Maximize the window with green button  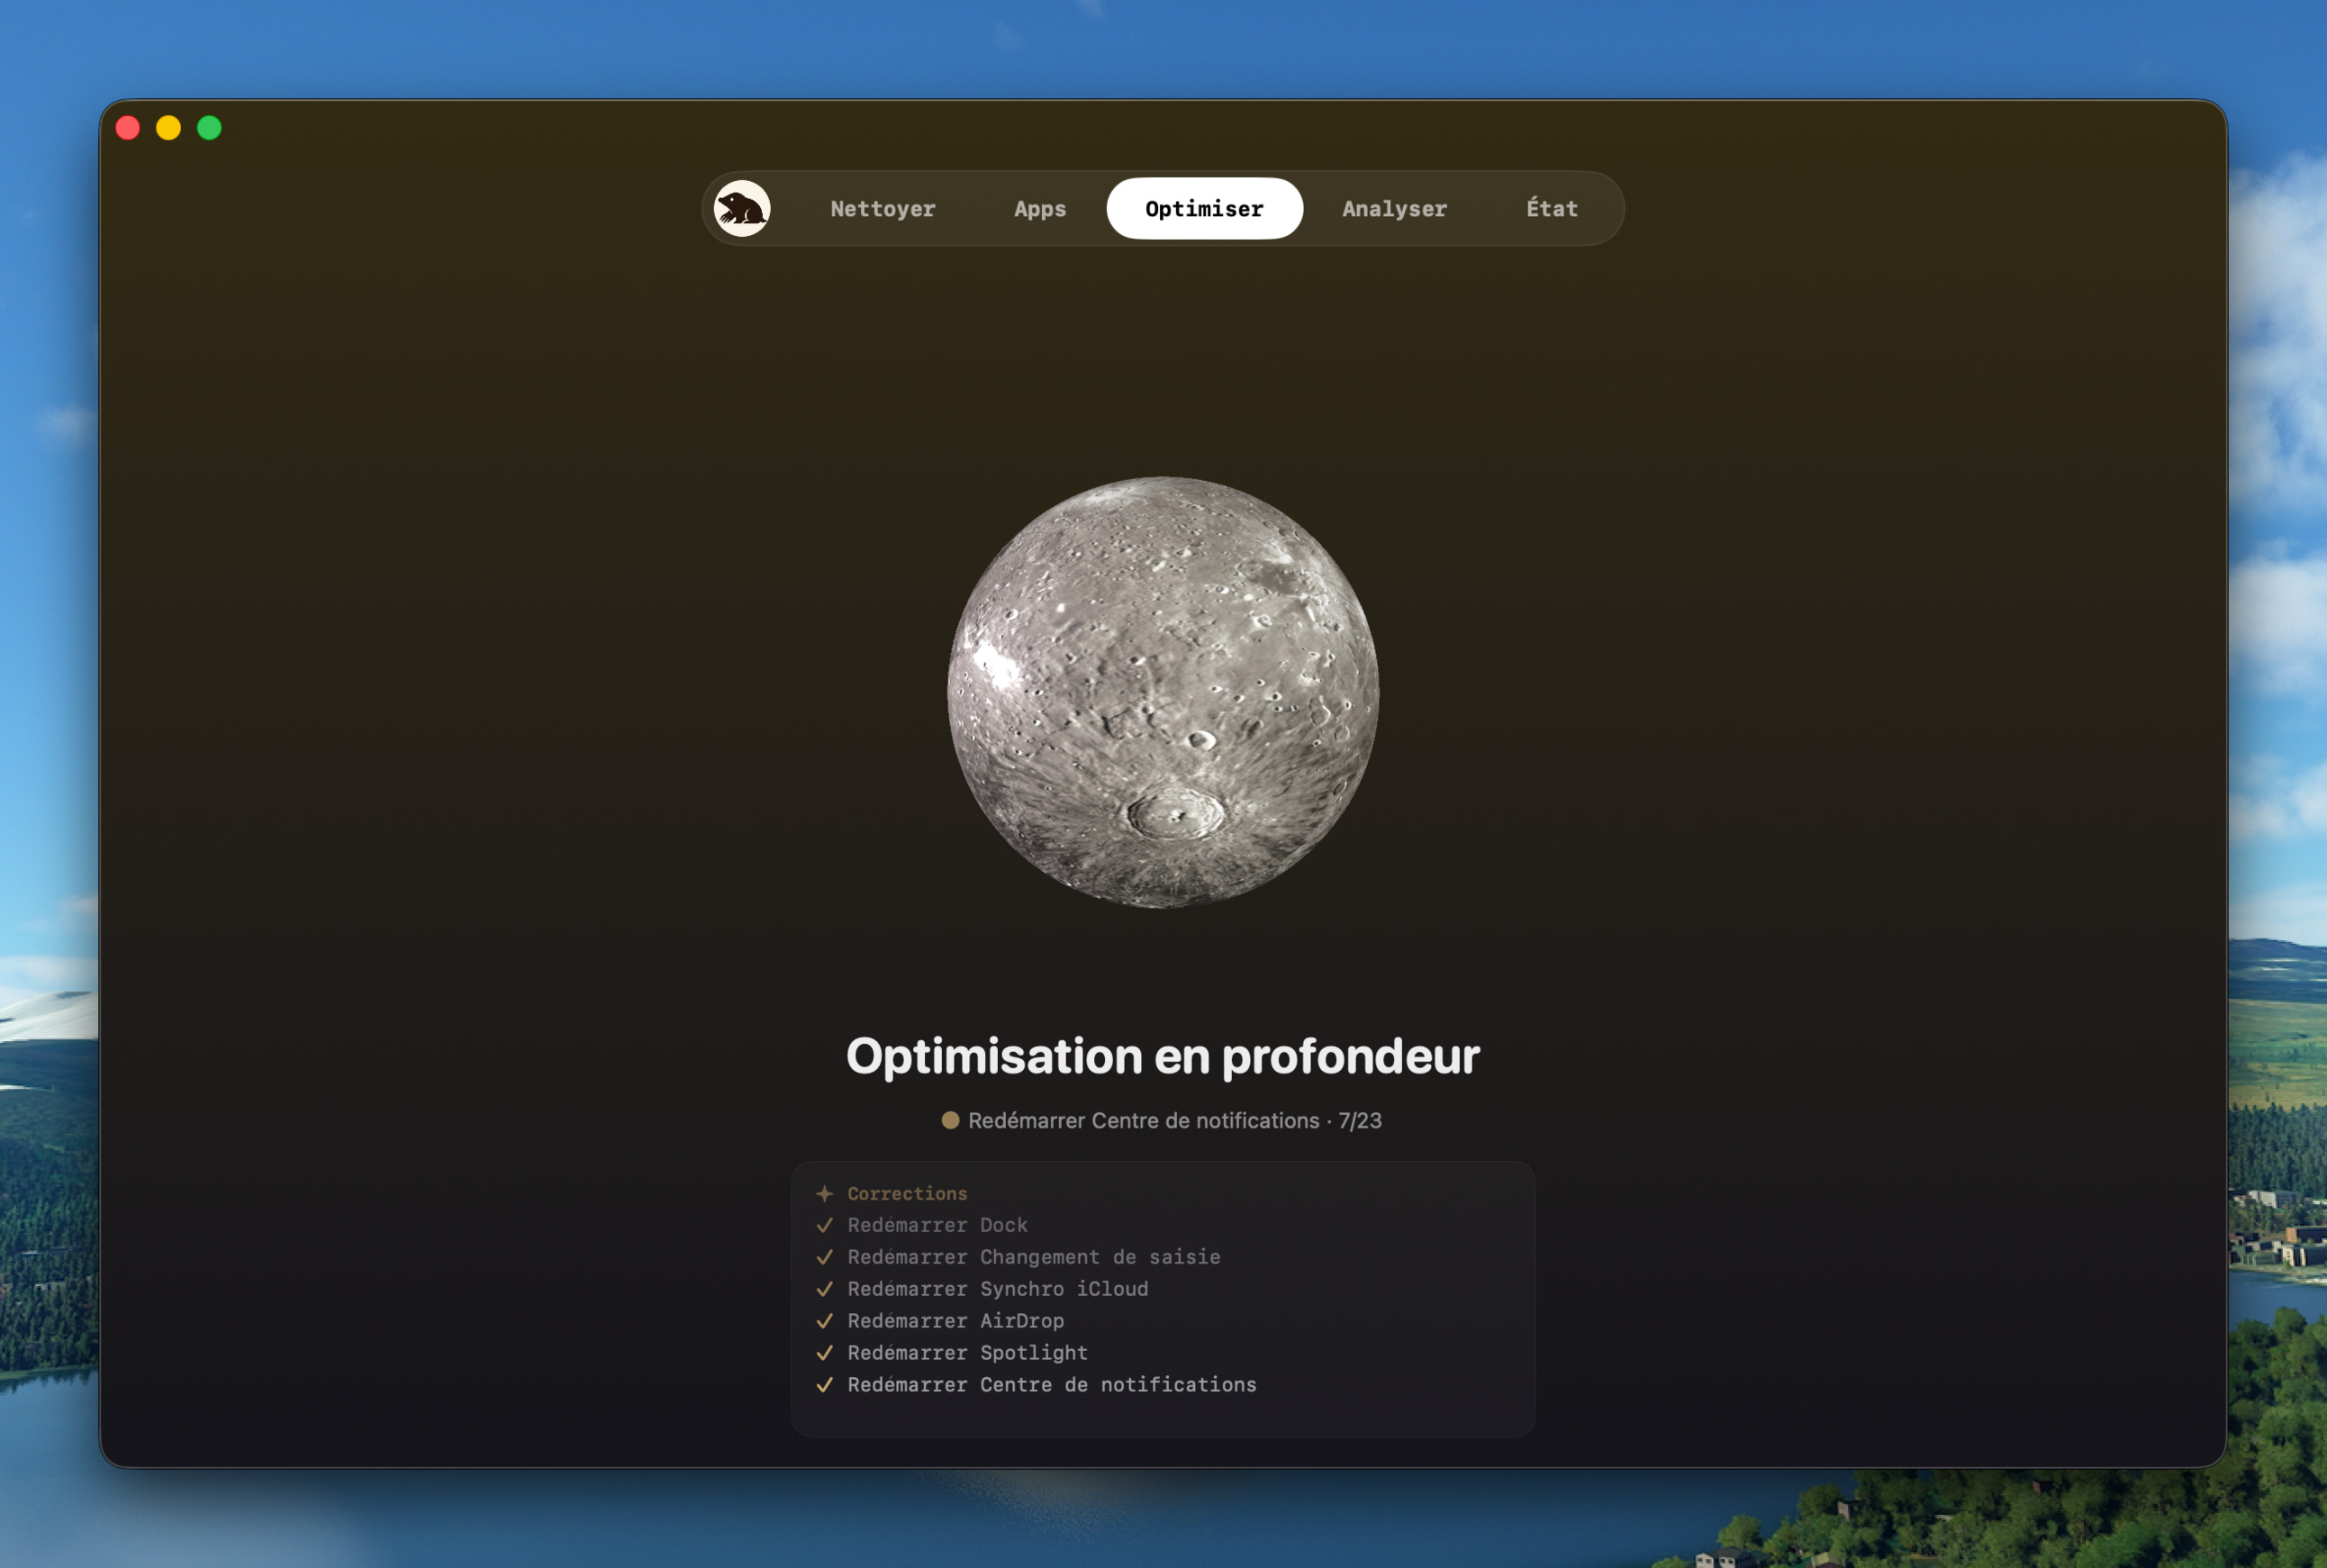pyautogui.click(x=209, y=128)
